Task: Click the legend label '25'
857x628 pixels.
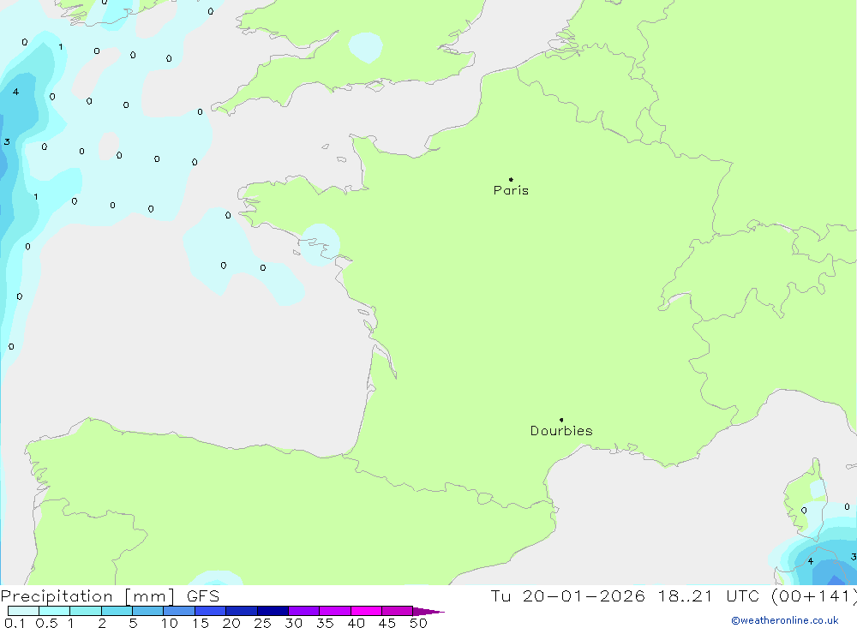Action: [x=262, y=623]
